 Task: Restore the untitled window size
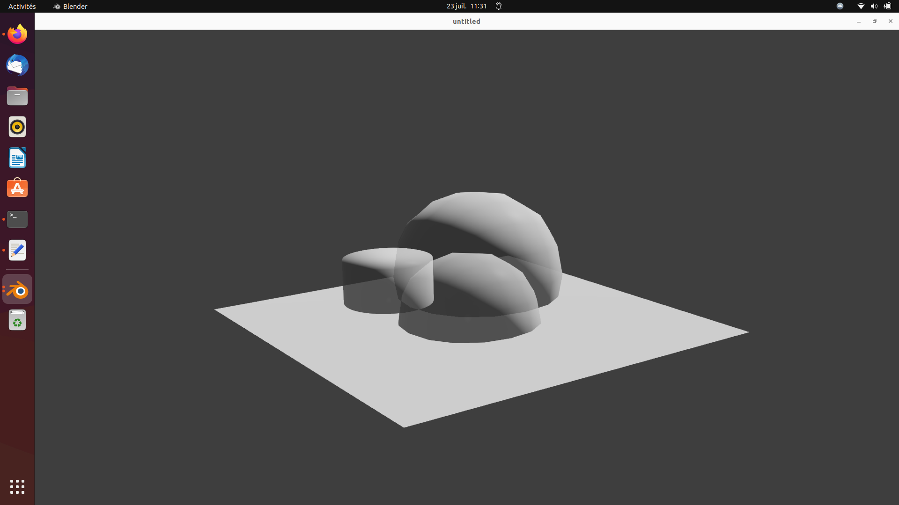click(874, 22)
